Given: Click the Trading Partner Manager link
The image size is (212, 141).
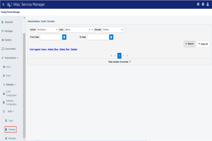Looking at the screenshot, I should (10, 12).
